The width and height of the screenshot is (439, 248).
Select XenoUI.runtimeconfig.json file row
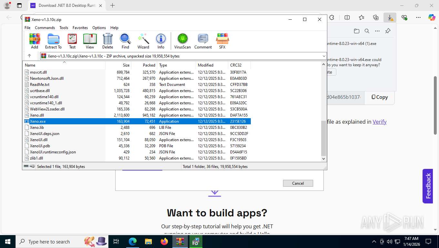(x=137, y=152)
